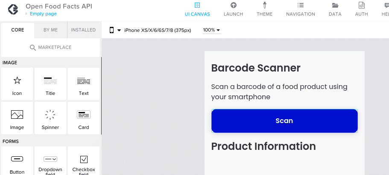Click the blue Scan button on canvas

pos(284,121)
